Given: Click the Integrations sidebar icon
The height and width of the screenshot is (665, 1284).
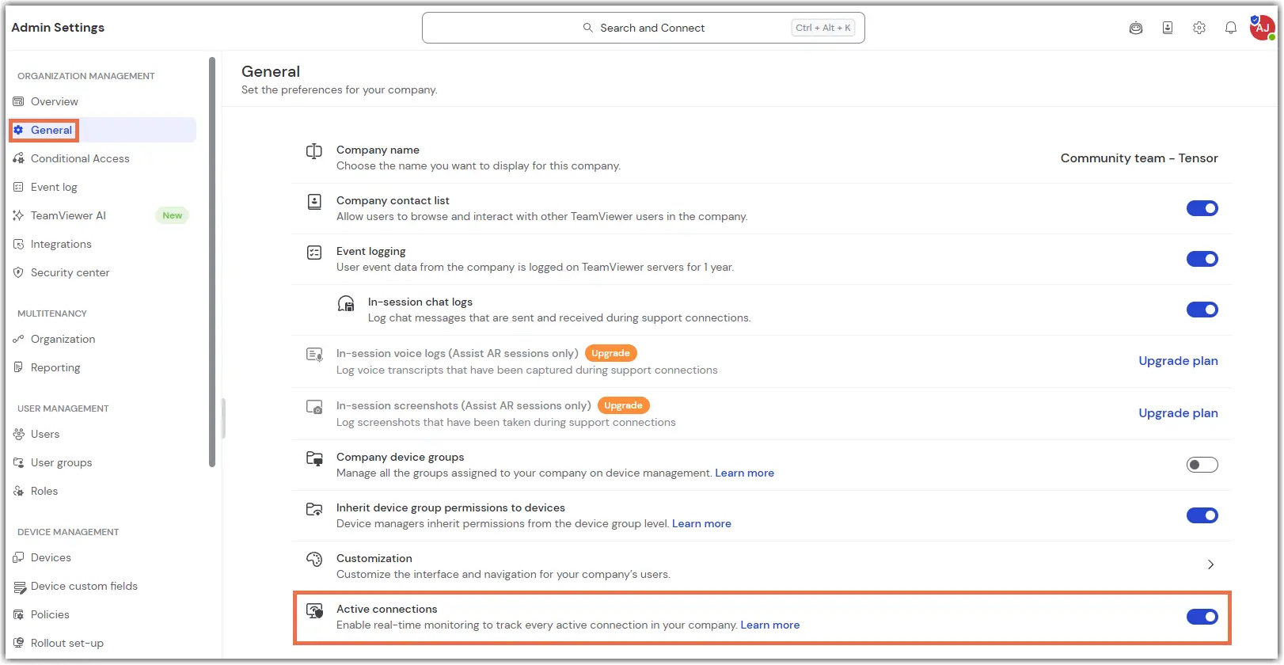Looking at the screenshot, I should click(x=18, y=244).
